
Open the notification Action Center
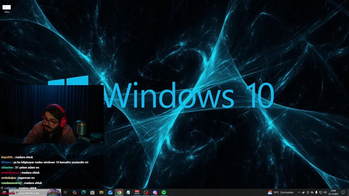(x=343, y=192)
